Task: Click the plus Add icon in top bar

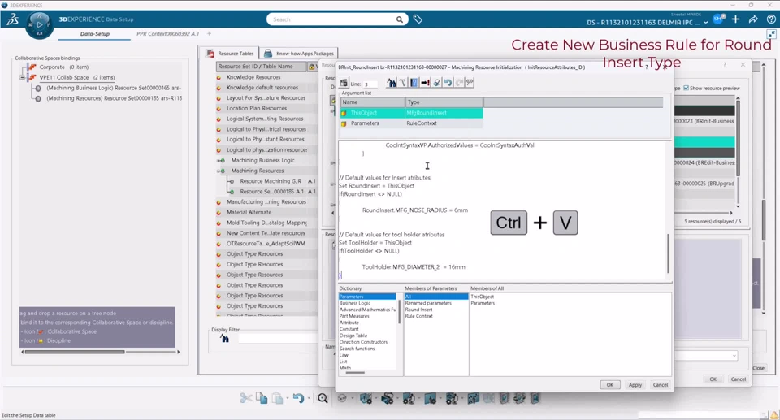Action: (x=736, y=19)
